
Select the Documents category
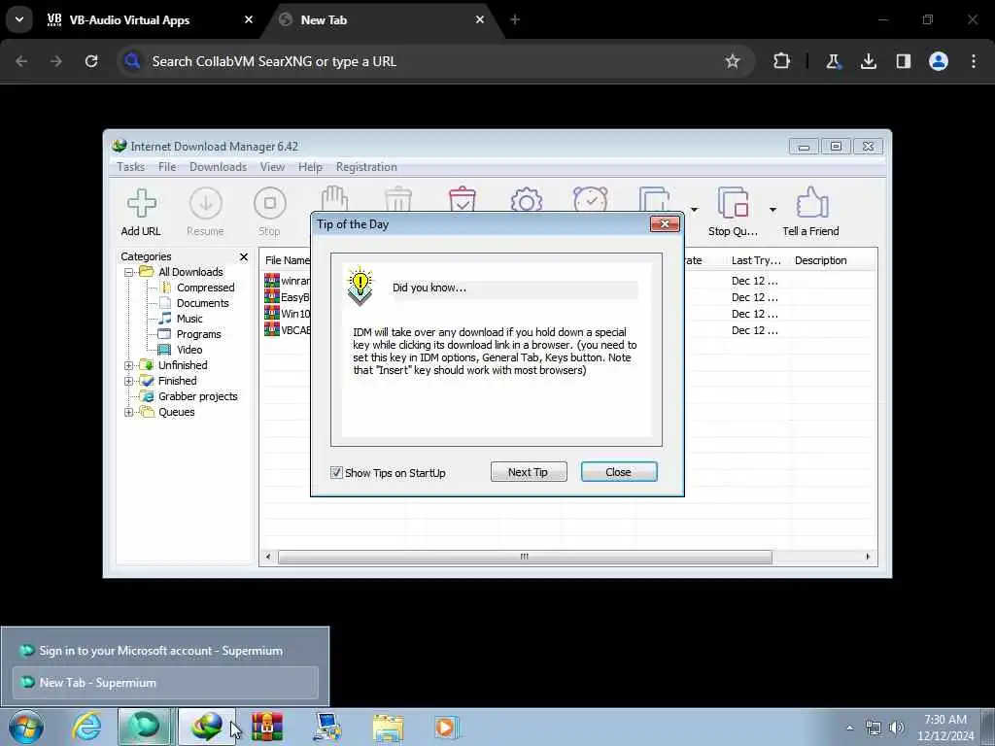[202, 303]
